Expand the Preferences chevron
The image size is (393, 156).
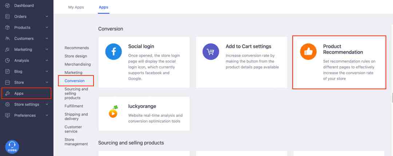click(x=47, y=115)
